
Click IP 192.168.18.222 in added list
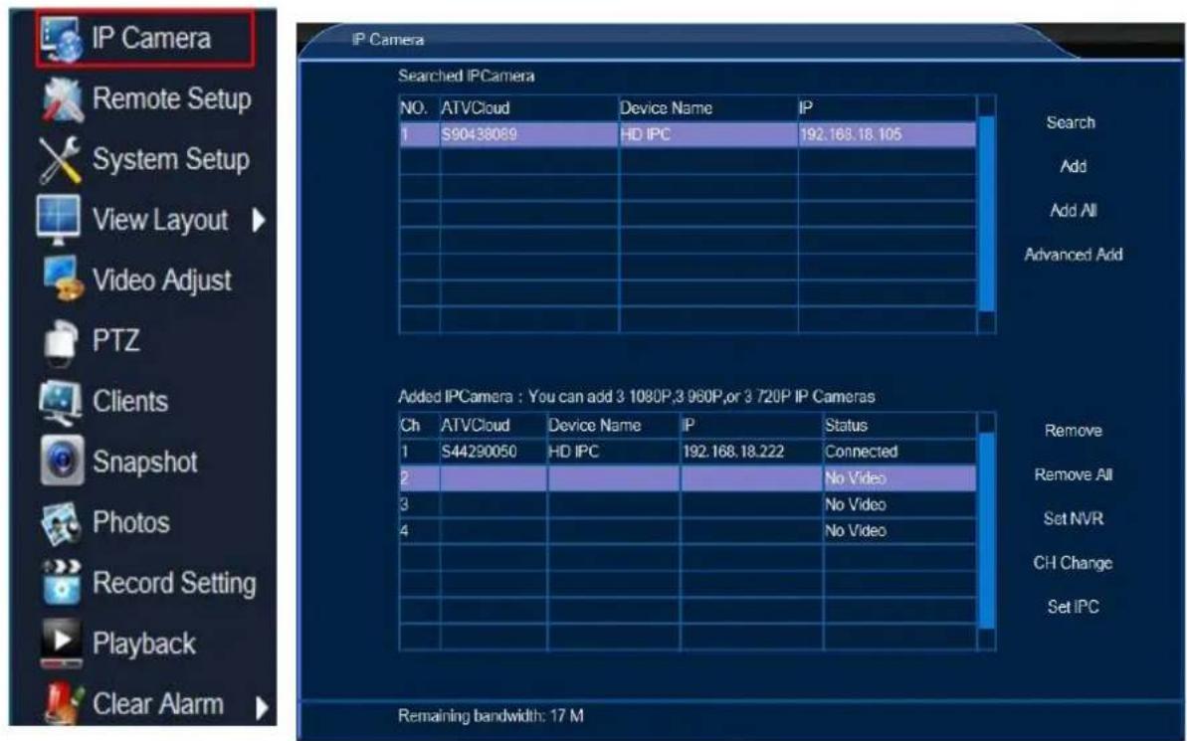(733, 452)
